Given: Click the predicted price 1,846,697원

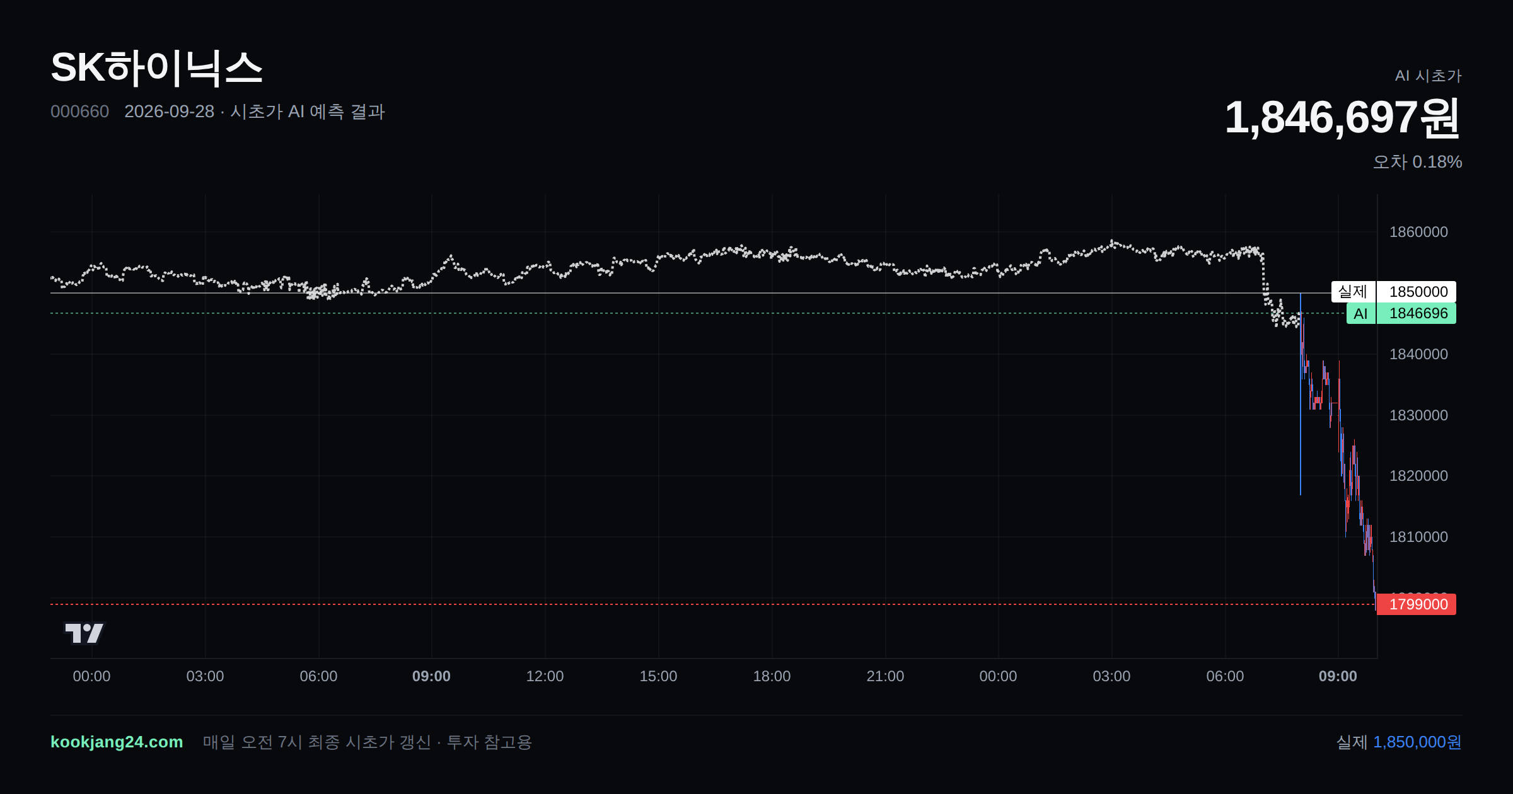Looking at the screenshot, I should [x=1342, y=118].
